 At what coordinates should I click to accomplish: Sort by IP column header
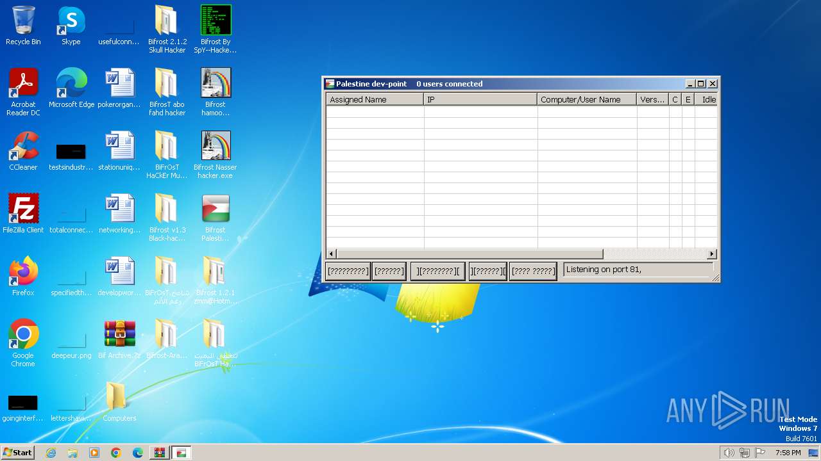coord(480,99)
